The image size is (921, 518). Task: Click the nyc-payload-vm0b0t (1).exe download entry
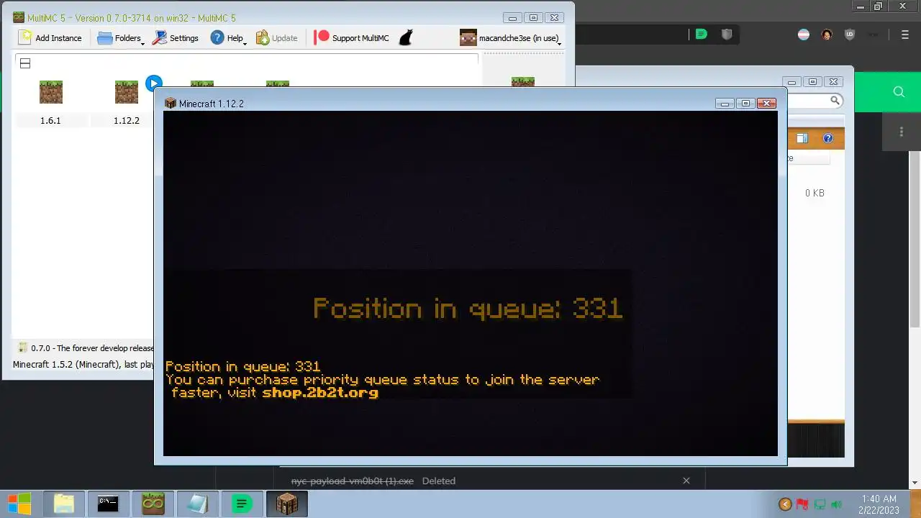tap(353, 481)
